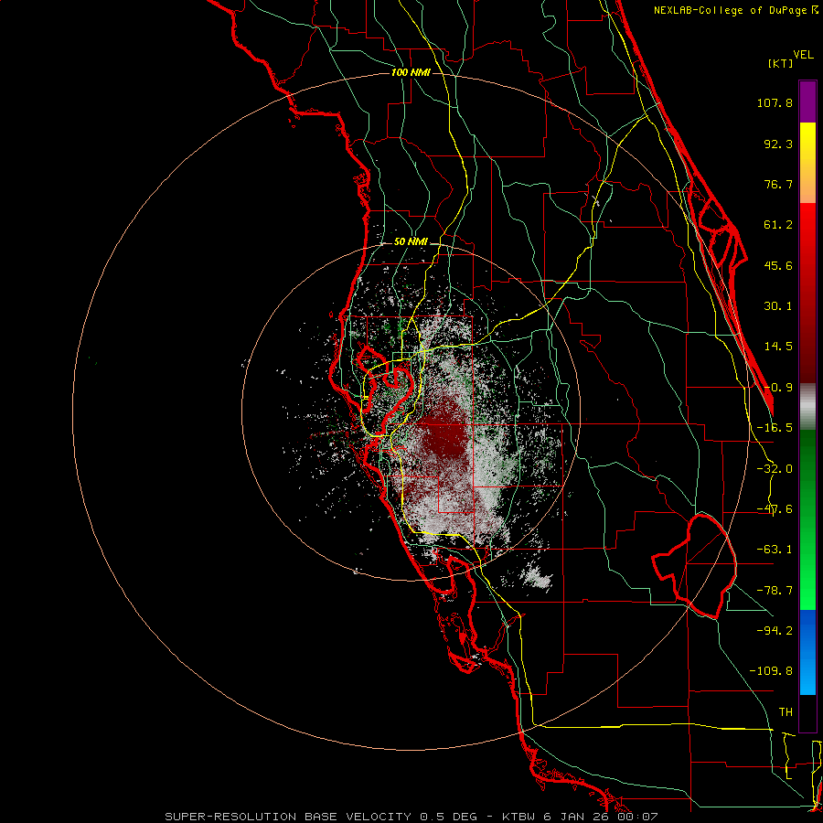This screenshot has width=823, height=823.
Task: Click the -16.5 velocity scale value
Action: coord(775,428)
